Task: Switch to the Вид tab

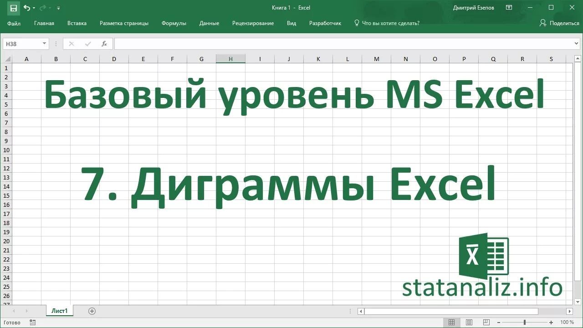Action: coord(291,23)
